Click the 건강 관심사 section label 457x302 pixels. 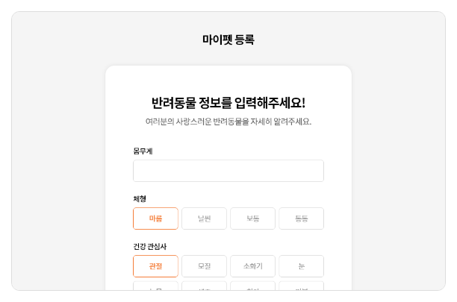click(x=149, y=247)
